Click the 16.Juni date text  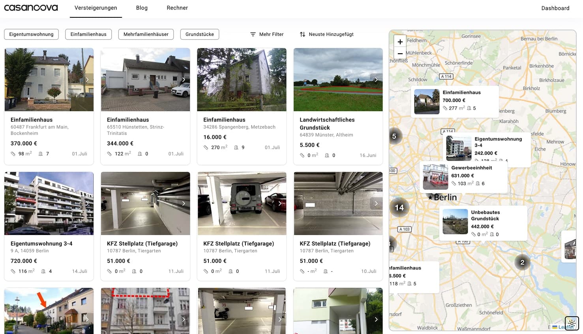(x=368, y=155)
